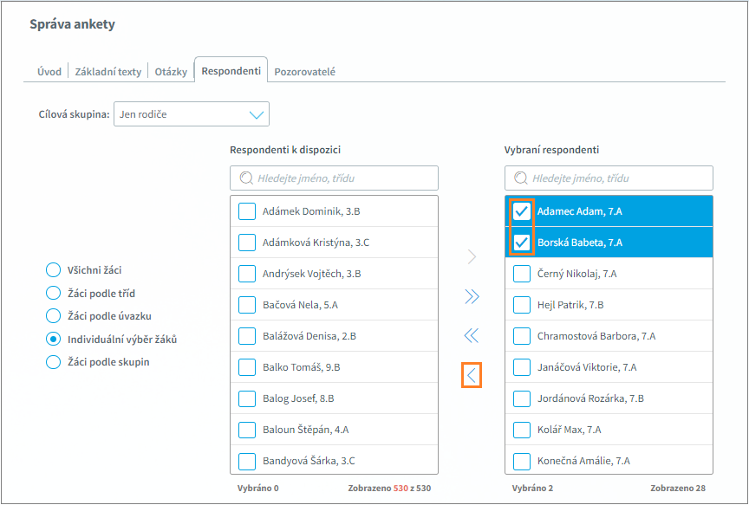The image size is (749, 505).
Task: Choose Žáci podle skupin radio option
Action: (53, 362)
